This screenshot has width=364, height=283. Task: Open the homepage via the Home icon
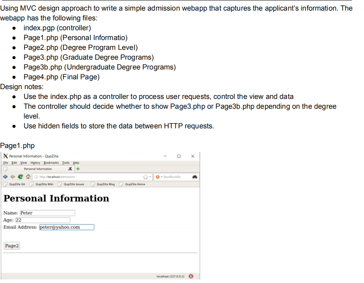click(28, 177)
